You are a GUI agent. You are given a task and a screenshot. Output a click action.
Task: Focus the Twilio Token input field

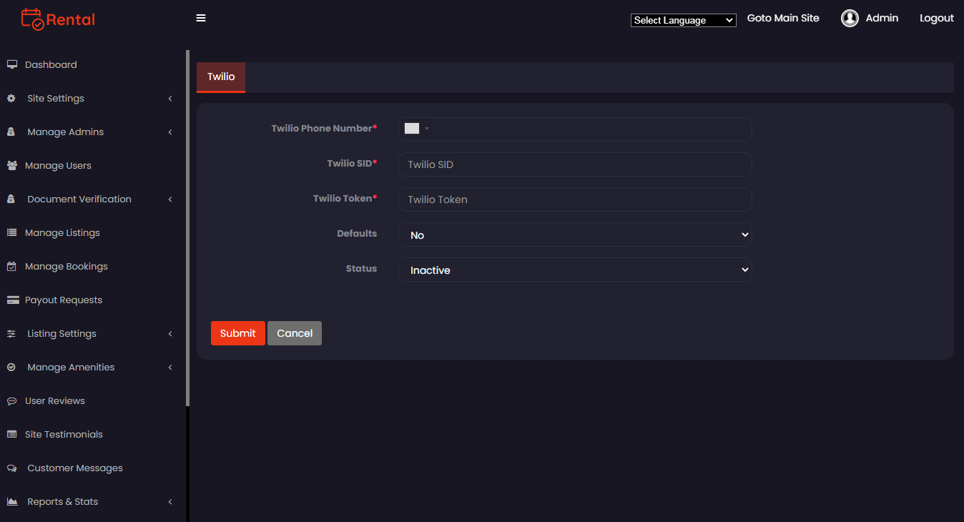coord(575,200)
